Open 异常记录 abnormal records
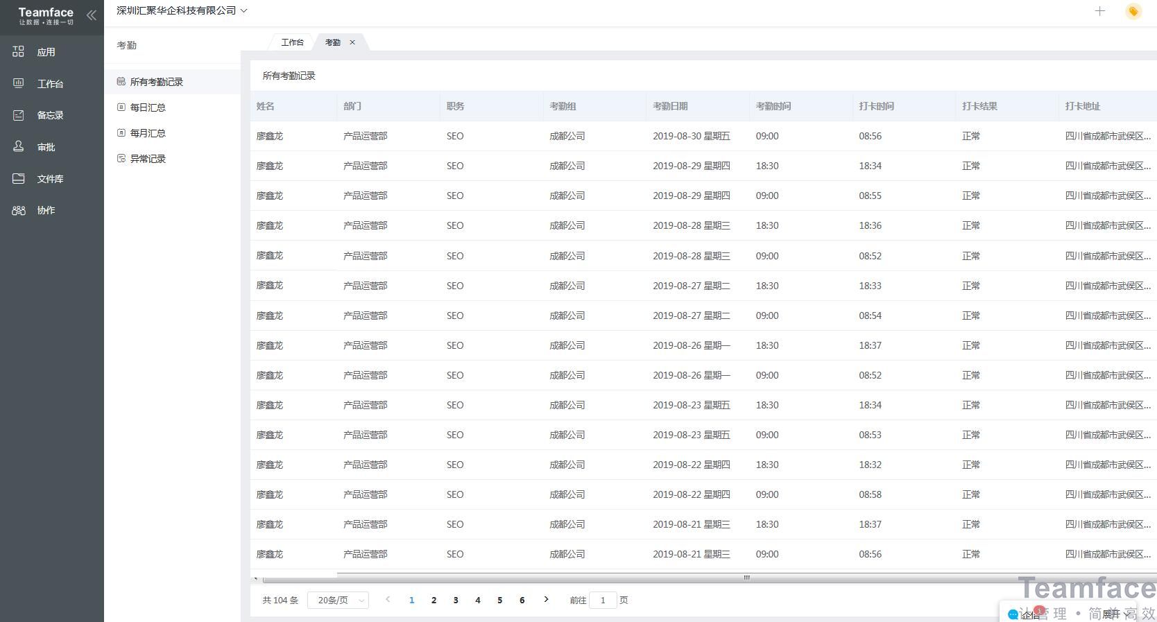This screenshot has height=622, width=1157. pos(148,159)
